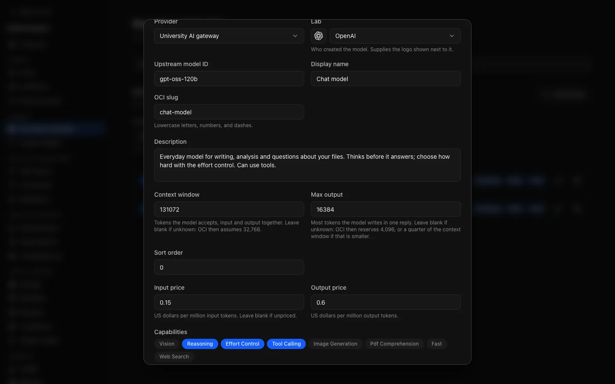Viewport: 615px width, 384px height.
Task: Click into the Description text area
Action: pyautogui.click(x=307, y=165)
